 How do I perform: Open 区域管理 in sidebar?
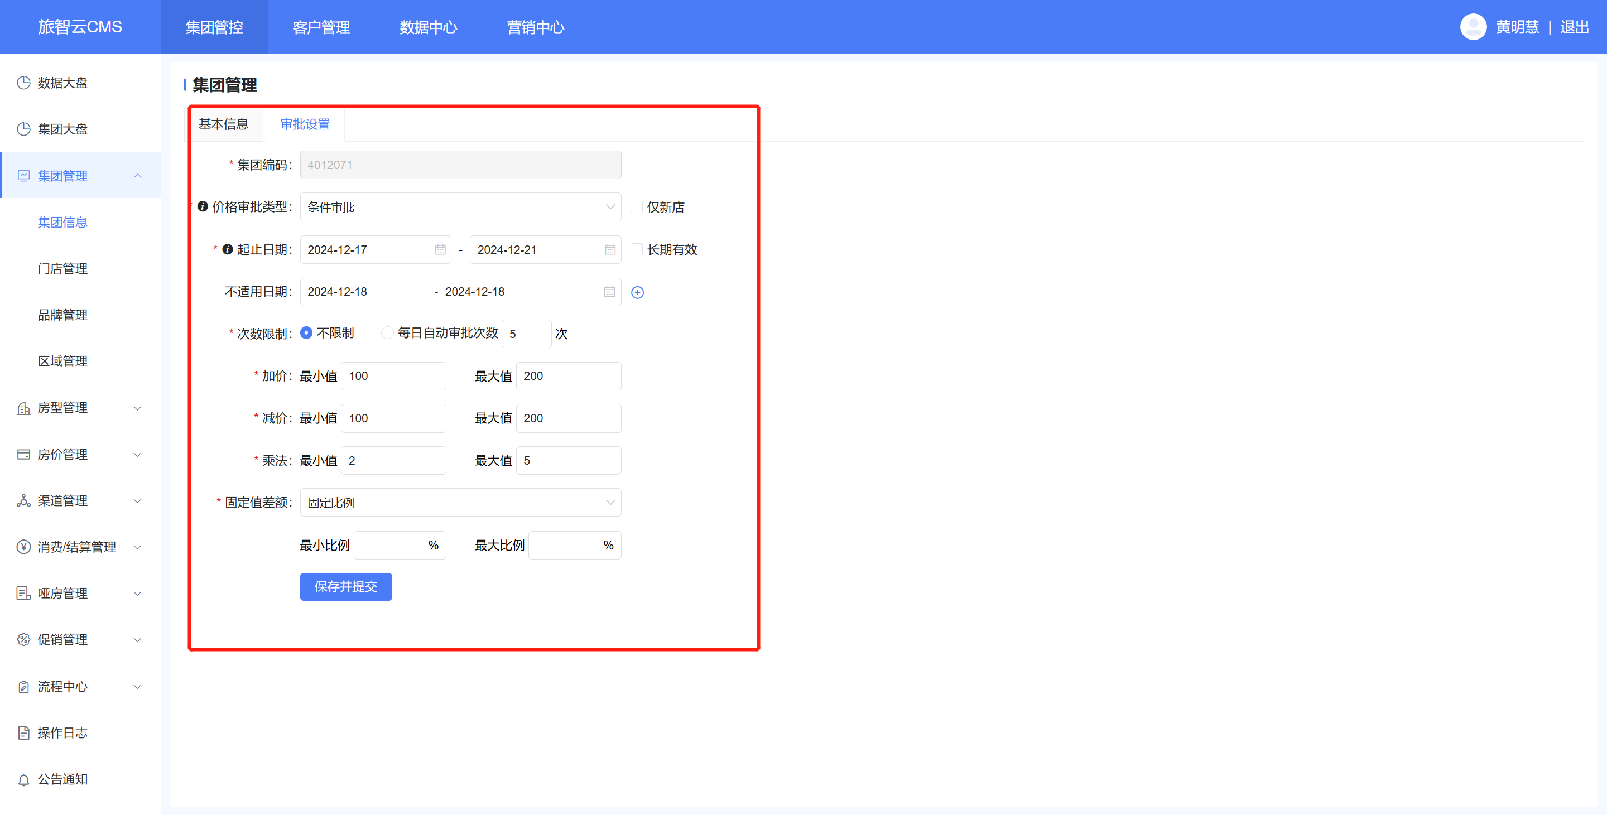[62, 361]
